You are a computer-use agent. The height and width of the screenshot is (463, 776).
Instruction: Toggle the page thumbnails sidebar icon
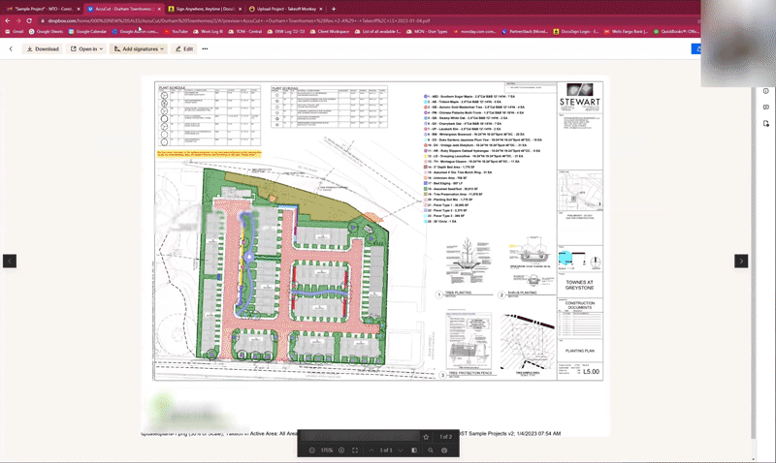coord(414,450)
